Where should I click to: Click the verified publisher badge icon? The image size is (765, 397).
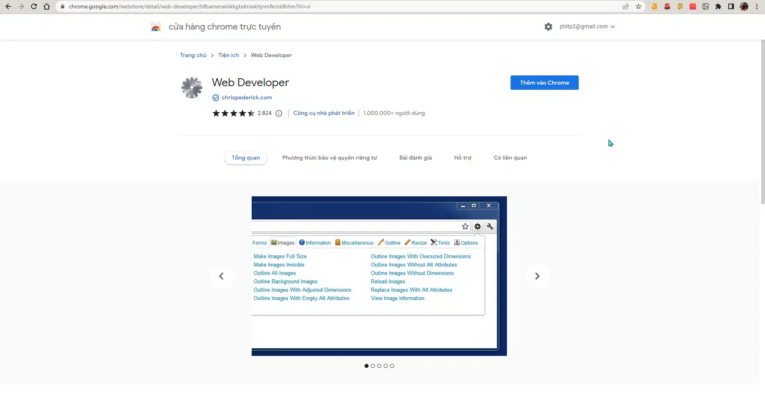[215, 98]
